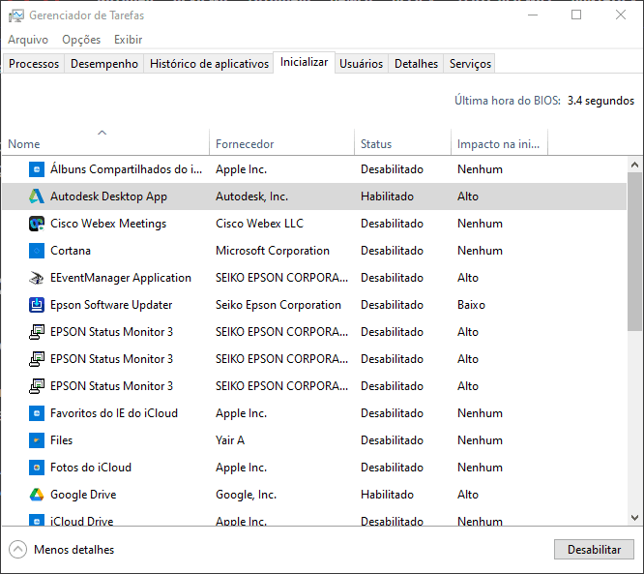The width and height of the screenshot is (644, 574).
Task: Click Microsoft Corporation supplier cell
Action: click(273, 251)
